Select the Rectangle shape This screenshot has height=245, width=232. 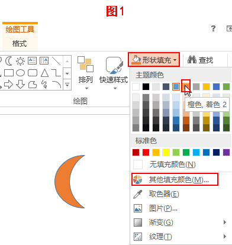tap(9, 73)
